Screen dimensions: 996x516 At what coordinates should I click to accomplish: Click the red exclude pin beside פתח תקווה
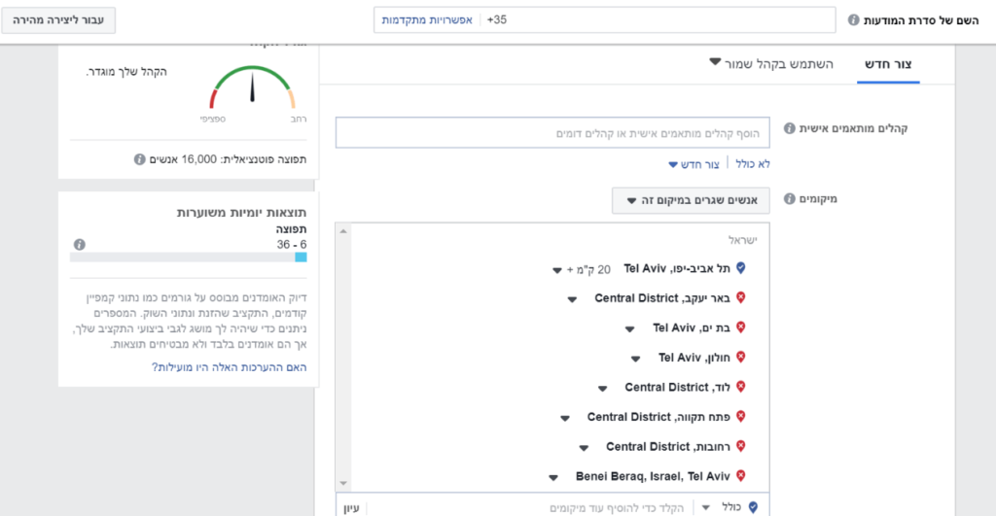pos(740,417)
